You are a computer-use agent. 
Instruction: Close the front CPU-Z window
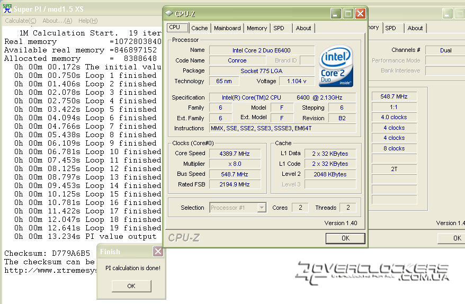click(x=360, y=14)
